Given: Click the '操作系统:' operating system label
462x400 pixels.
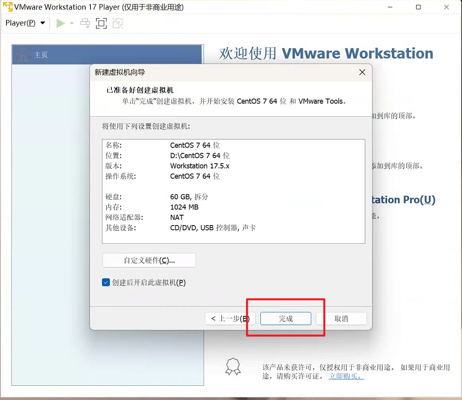Looking at the screenshot, I should 121,176.
